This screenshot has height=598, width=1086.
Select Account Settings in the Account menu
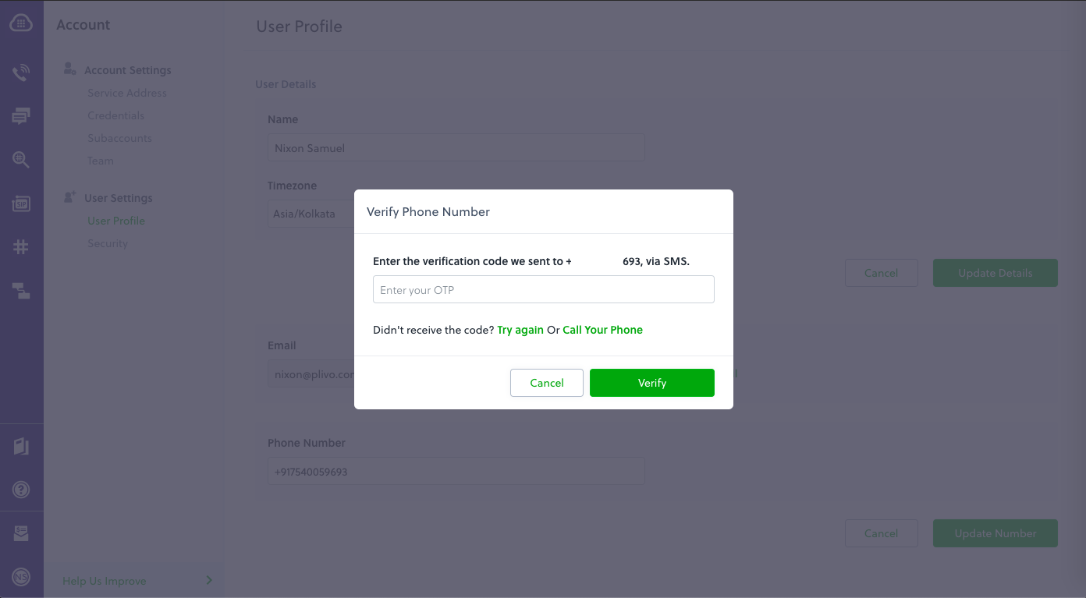coord(127,69)
